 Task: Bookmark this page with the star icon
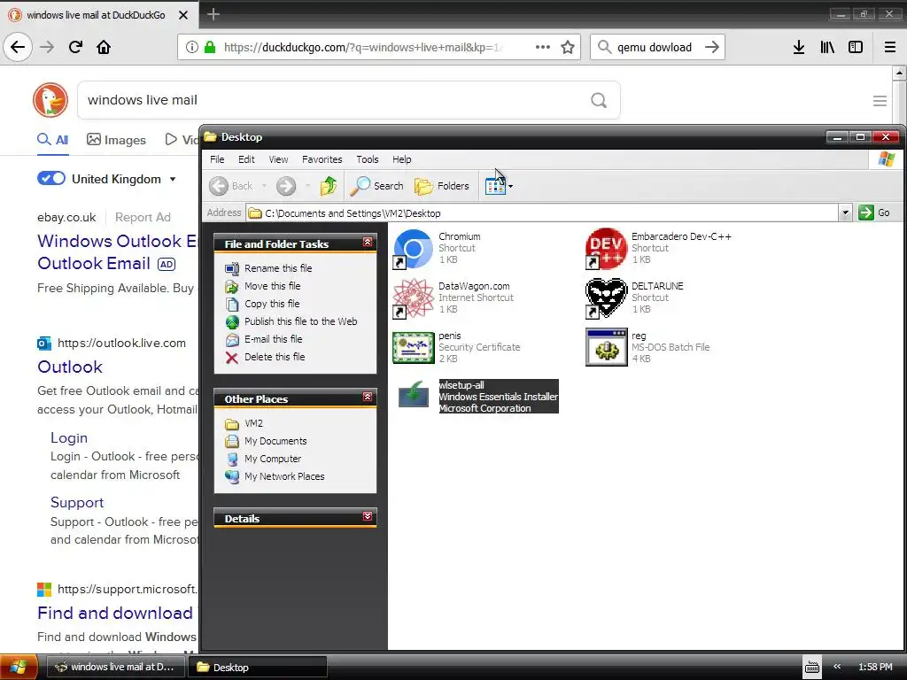(x=568, y=47)
